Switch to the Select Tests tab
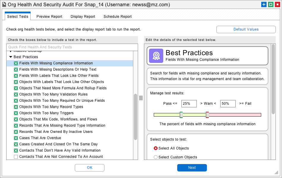Screen dimensions: 282x178 click(18, 17)
